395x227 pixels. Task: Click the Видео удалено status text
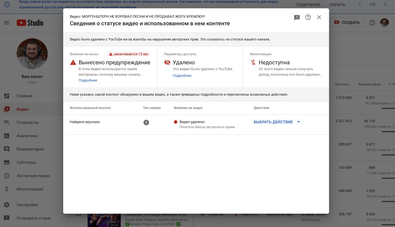point(192,122)
